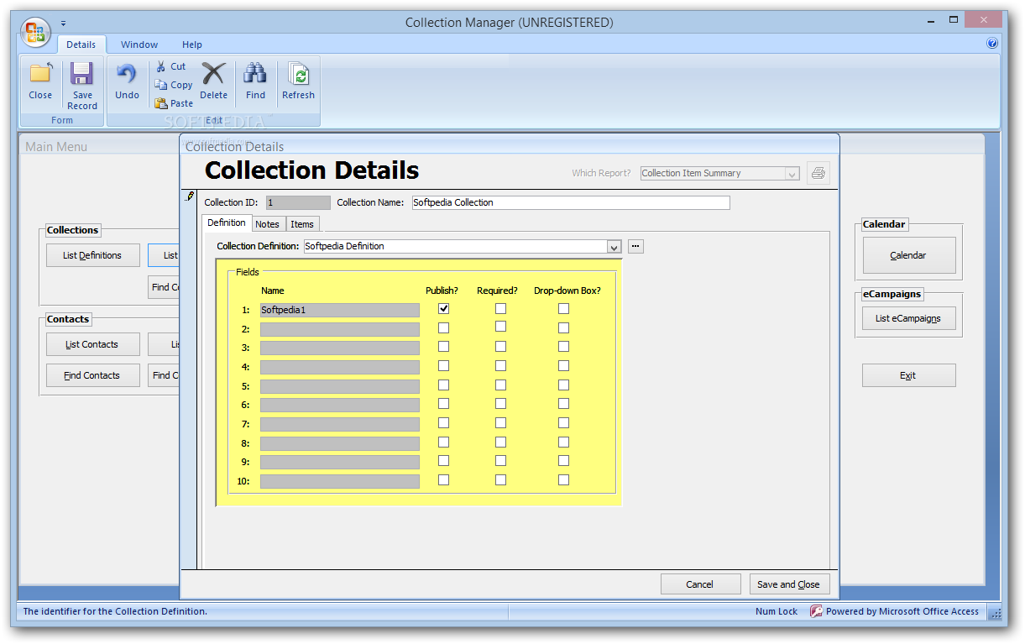1025x644 pixels.
Task: Click the Save Record floppy icon
Action: [x=82, y=74]
